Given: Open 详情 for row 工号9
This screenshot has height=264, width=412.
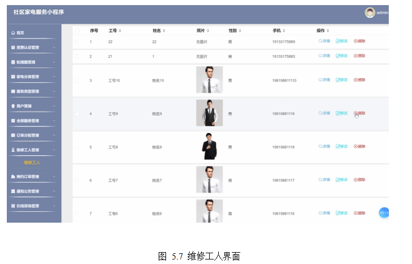Looking at the screenshot, I should [324, 113].
